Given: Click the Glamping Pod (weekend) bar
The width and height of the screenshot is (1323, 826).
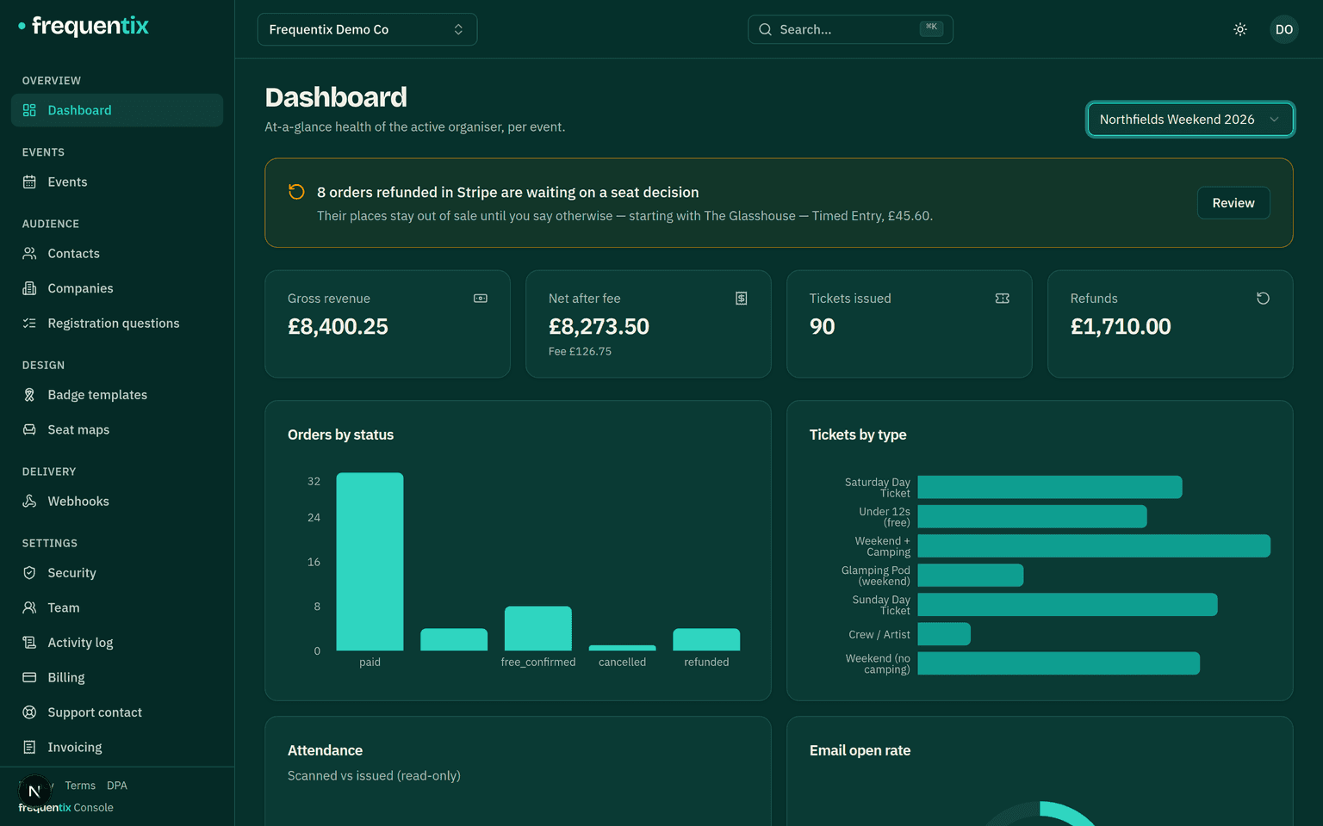Looking at the screenshot, I should coord(971,575).
